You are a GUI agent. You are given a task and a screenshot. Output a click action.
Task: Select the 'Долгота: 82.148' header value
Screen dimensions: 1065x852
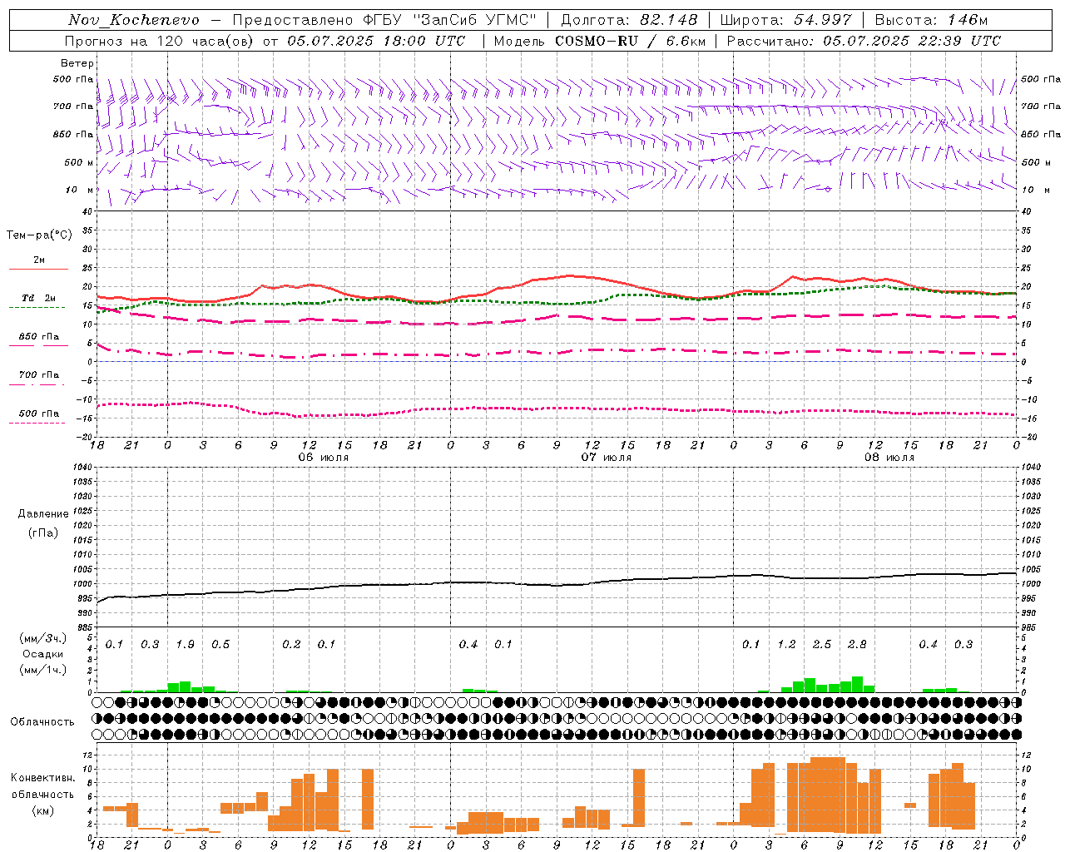click(629, 20)
